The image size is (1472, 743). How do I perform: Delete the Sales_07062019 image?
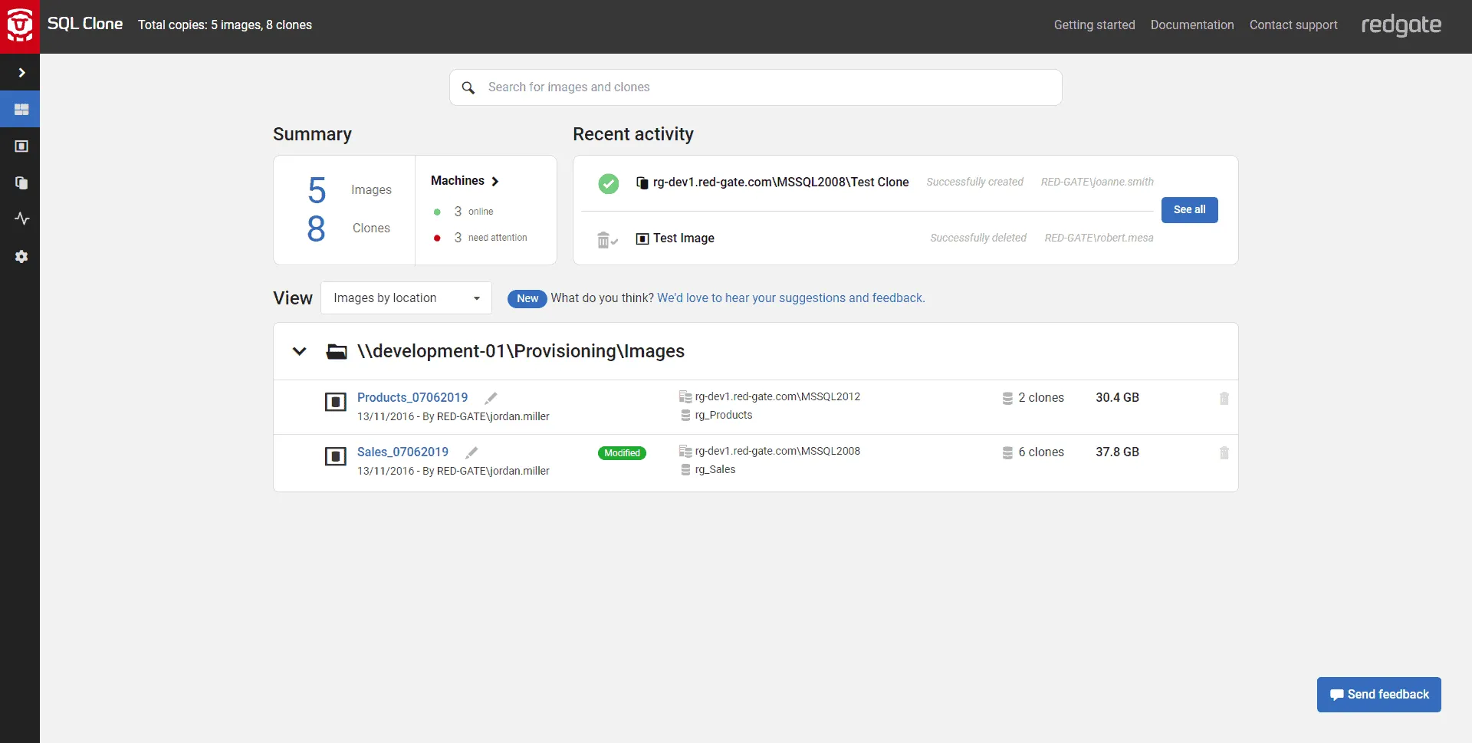click(1223, 452)
